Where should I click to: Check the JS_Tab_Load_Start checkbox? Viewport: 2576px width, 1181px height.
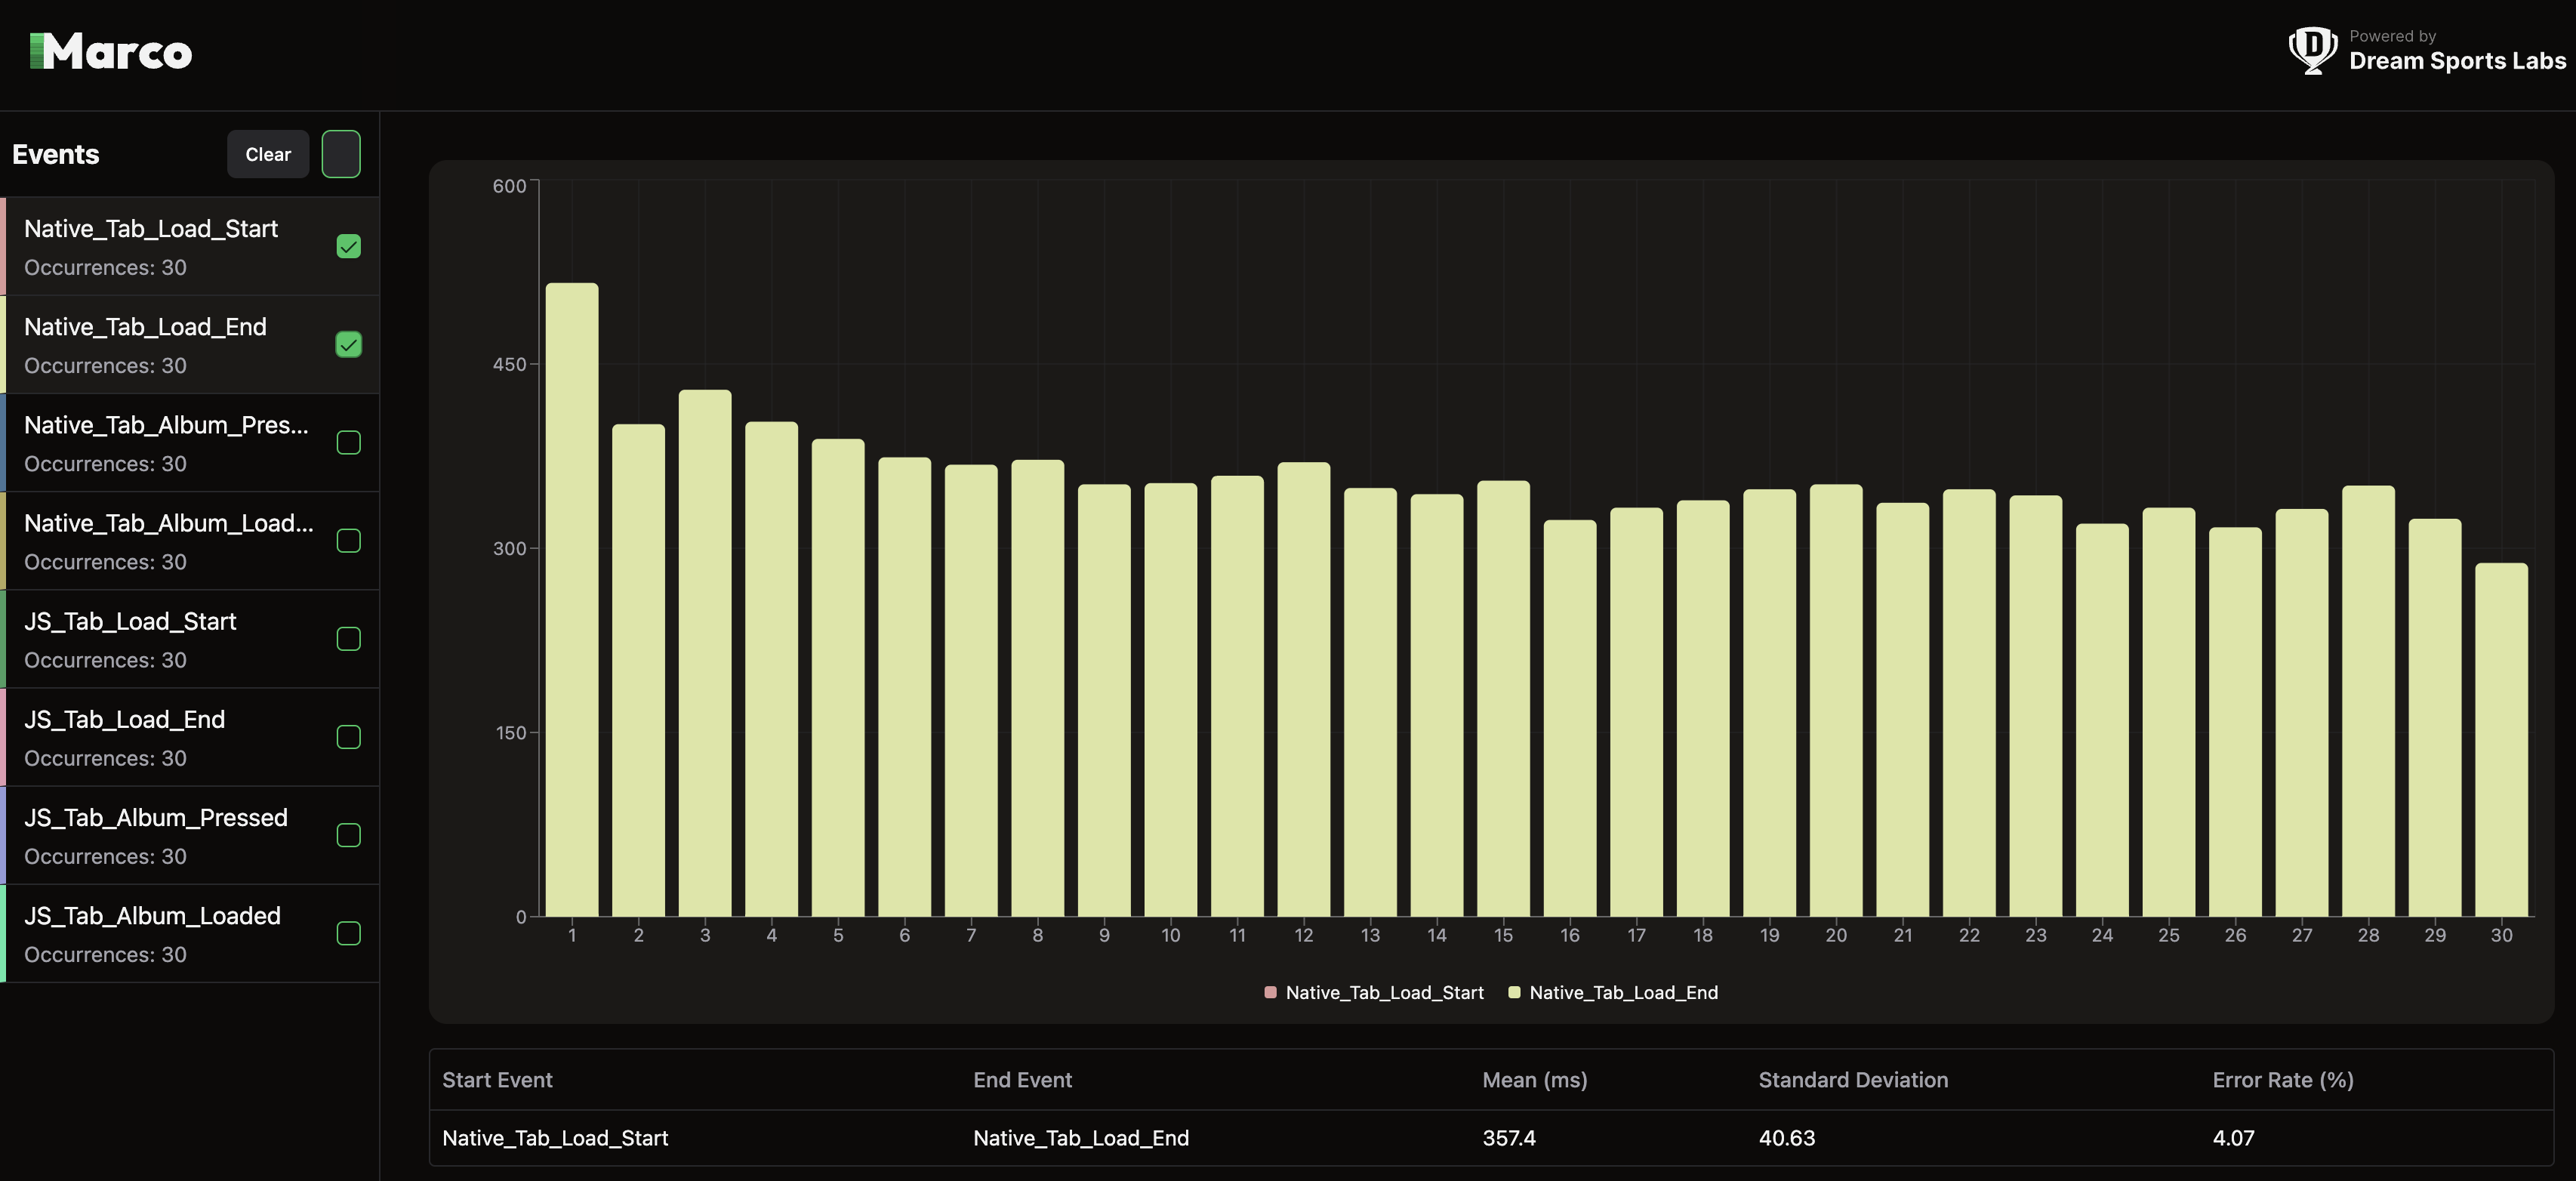tap(348, 639)
